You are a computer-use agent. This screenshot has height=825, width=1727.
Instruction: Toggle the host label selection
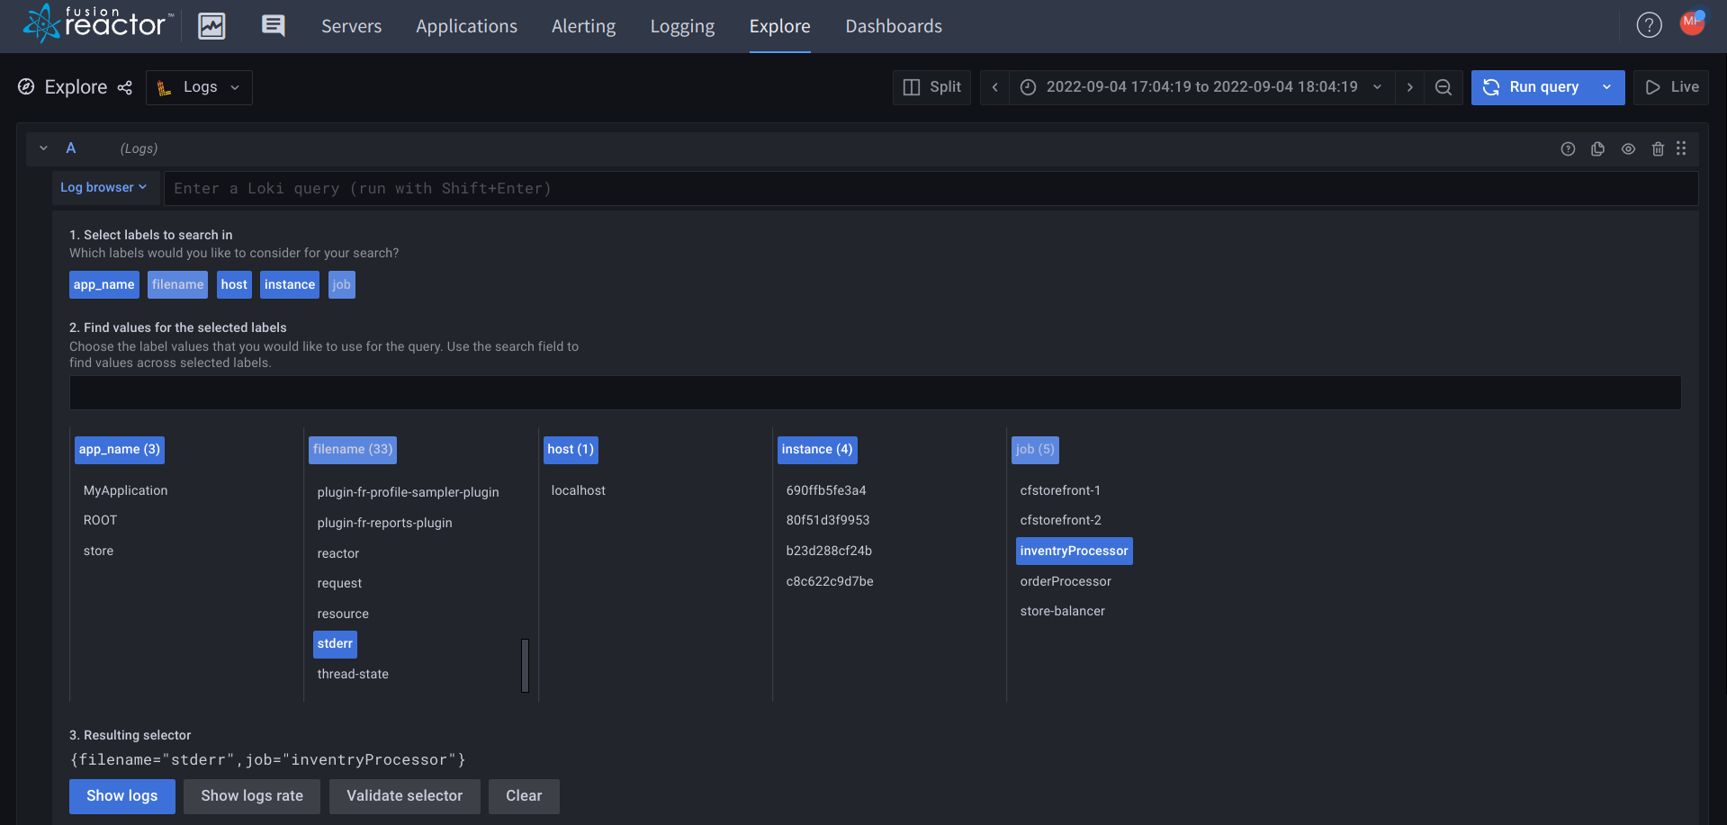(x=234, y=284)
